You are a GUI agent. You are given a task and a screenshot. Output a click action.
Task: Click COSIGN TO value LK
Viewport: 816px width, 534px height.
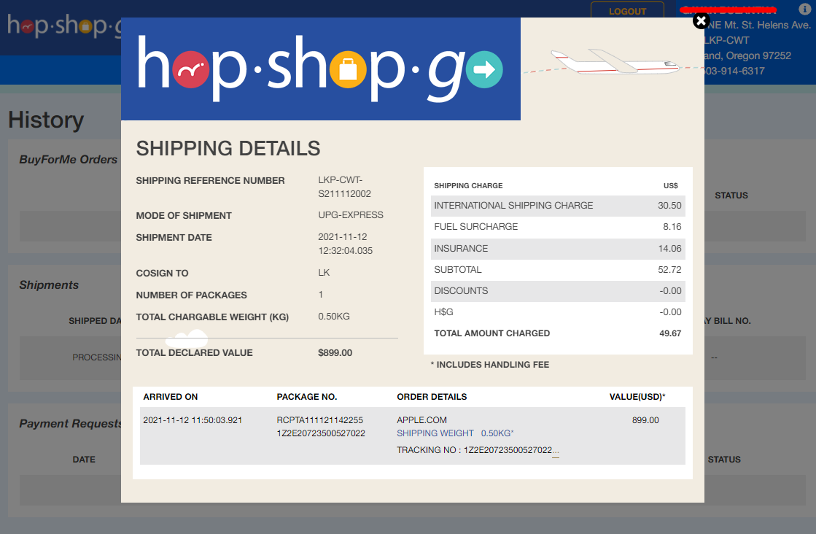[x=324, y=273]
